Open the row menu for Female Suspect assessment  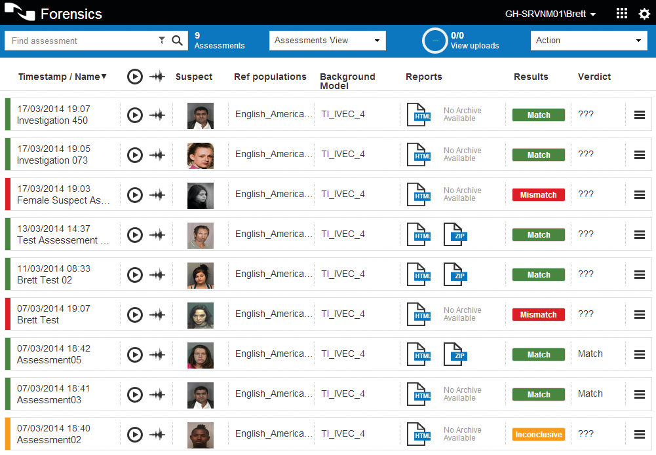638,194
